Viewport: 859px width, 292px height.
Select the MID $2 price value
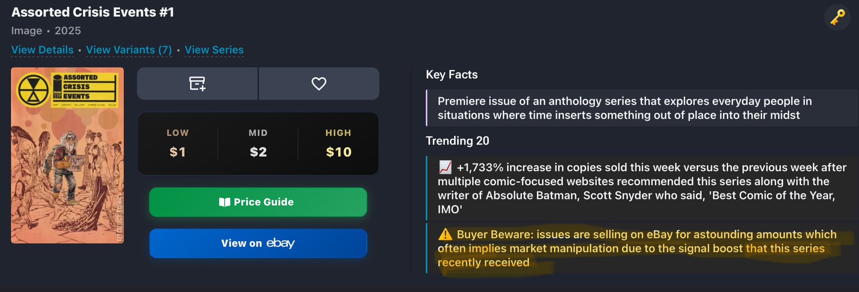[258, 152]
